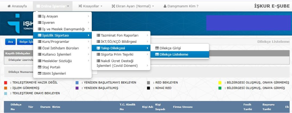Screen dimensions: 292x113
Task: Click the list icon beside İş Arayan
Action: pos(39,16)
